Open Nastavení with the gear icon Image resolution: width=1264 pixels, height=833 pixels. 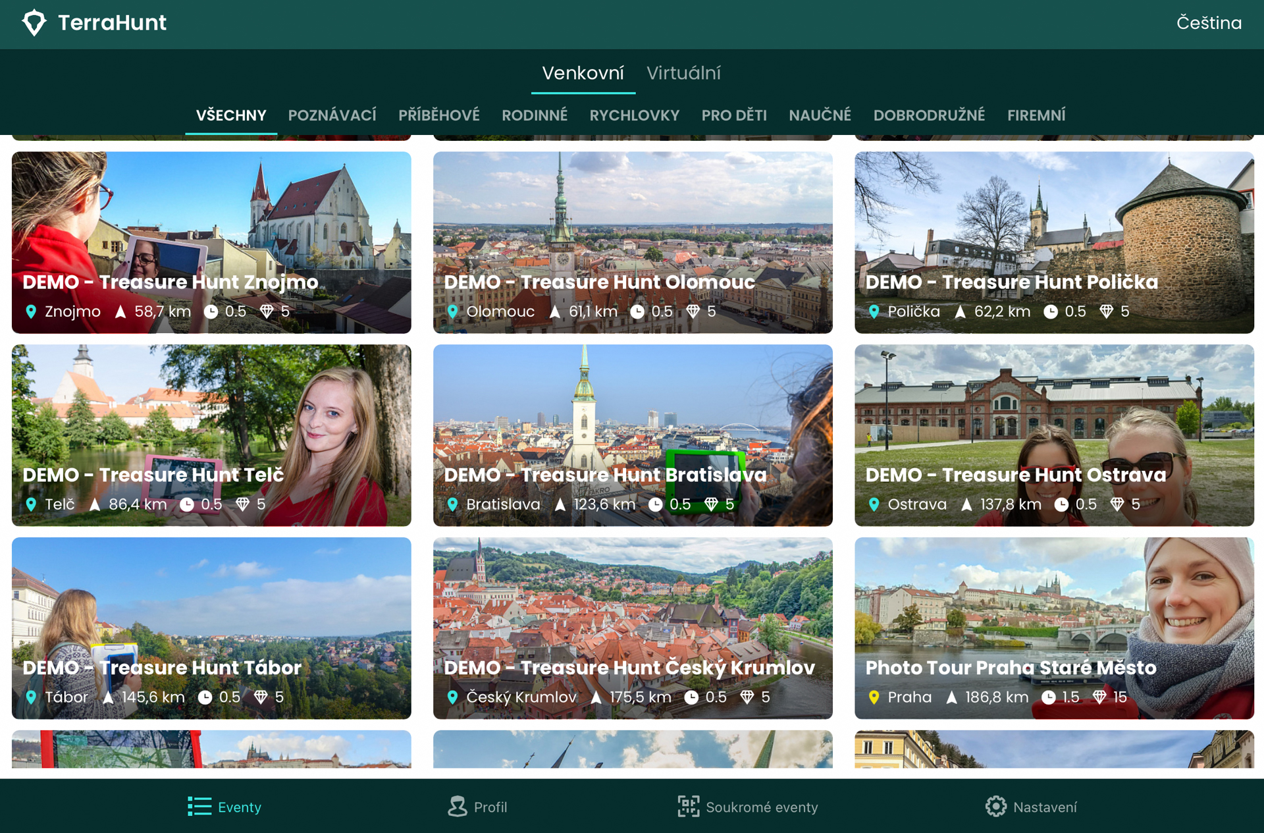[995, 806]
